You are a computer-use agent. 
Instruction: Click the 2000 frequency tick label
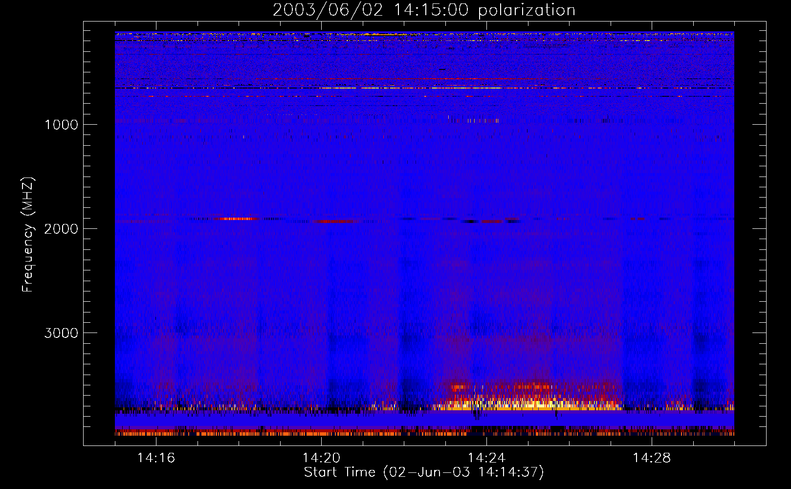pos(61,229)
